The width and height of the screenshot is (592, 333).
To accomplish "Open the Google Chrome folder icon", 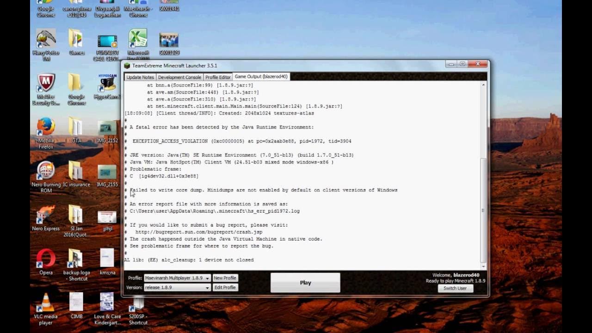I will coord(76,89).
